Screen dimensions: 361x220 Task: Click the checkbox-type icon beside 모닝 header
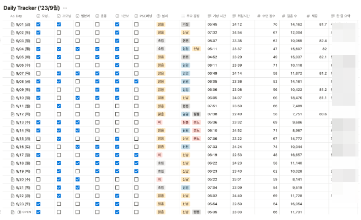(x=38, y=16)
